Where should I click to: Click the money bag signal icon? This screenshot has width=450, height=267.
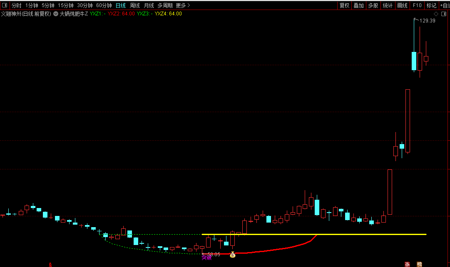point(232,255)
